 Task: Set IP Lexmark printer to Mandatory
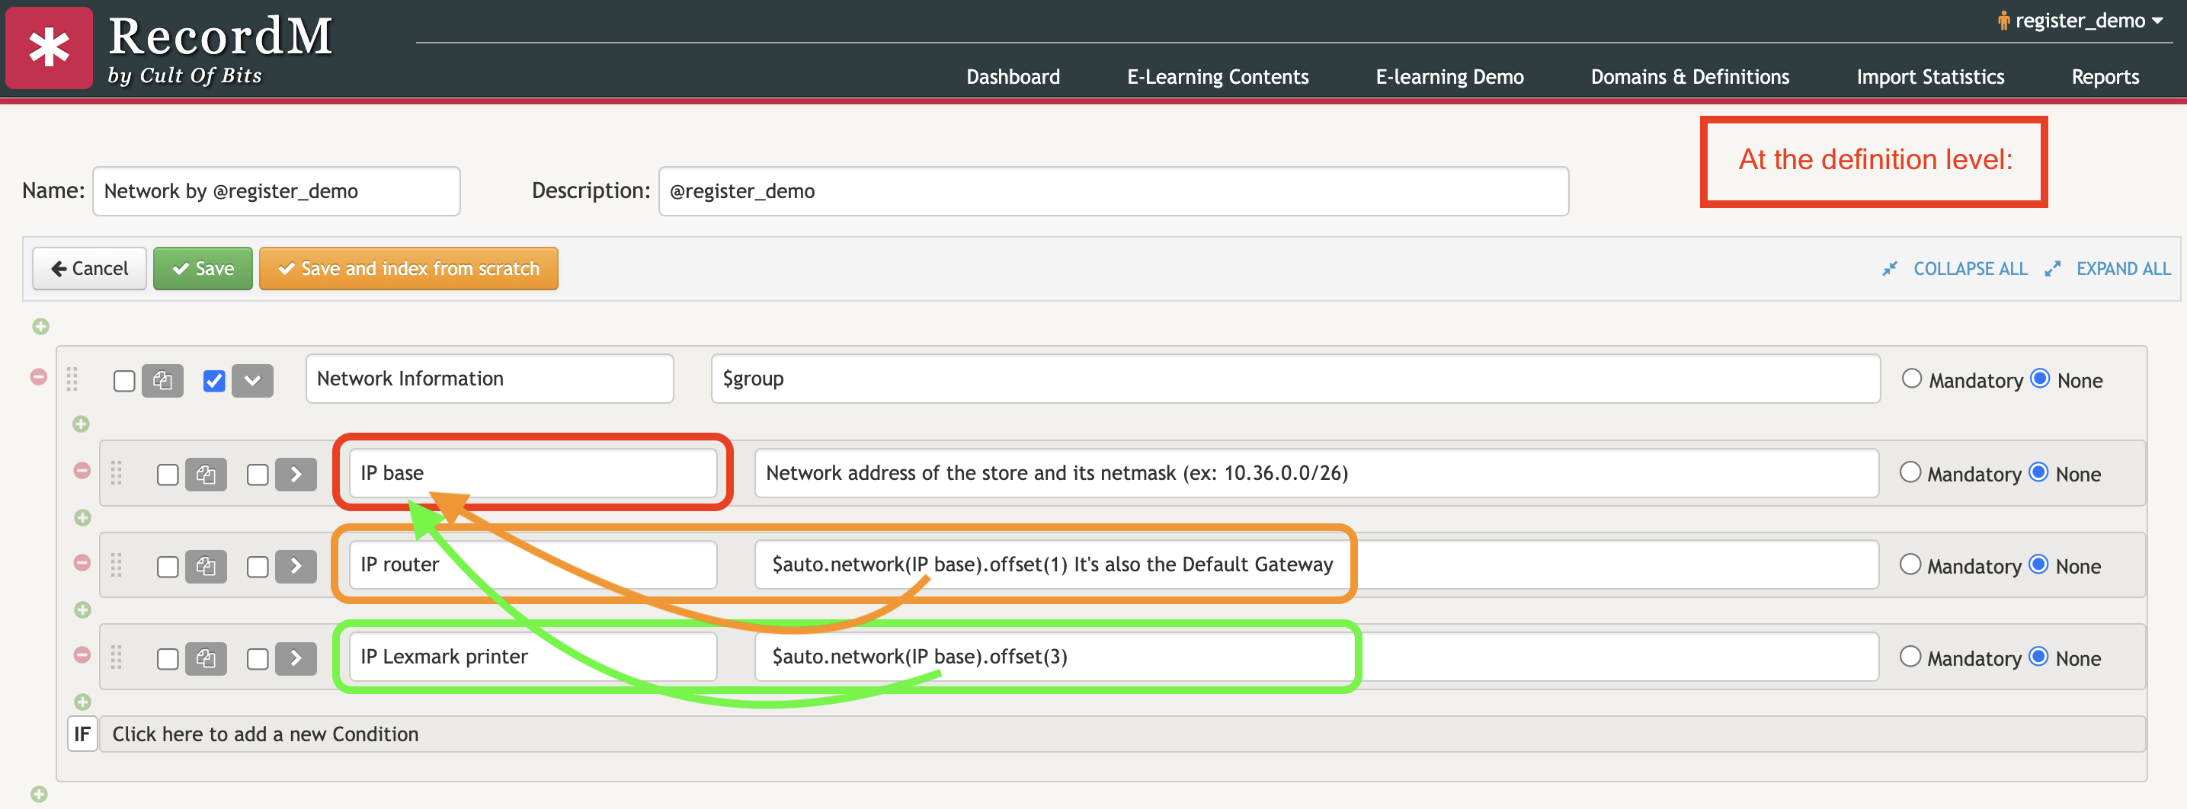pos(1910,656)
